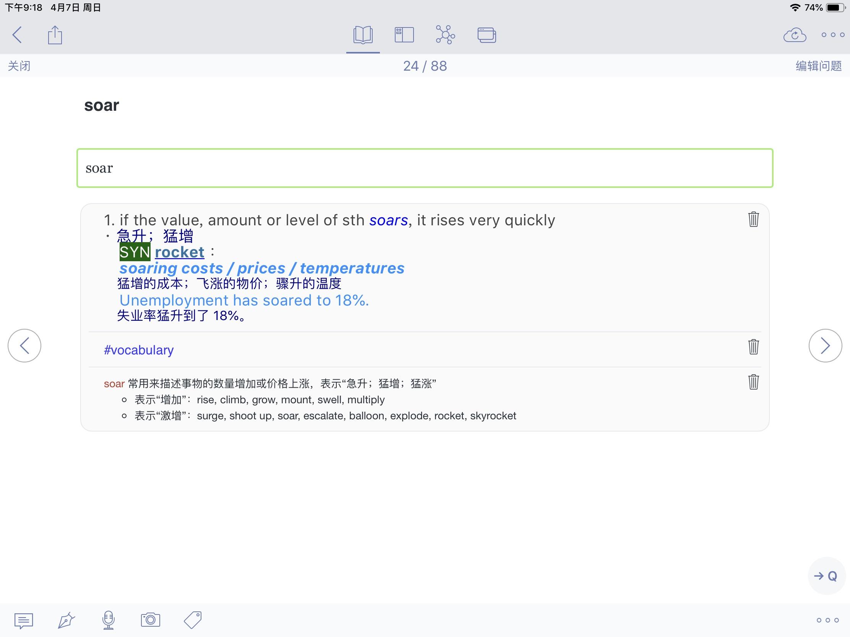Delete the soar usage note
850x637 pixels.
coord(753,382)
